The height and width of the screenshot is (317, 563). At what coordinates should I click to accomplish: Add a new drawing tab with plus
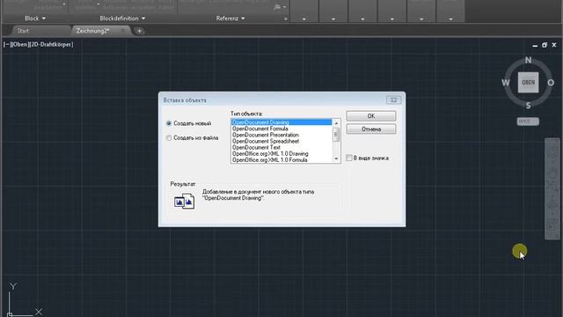tap(139, 31)
